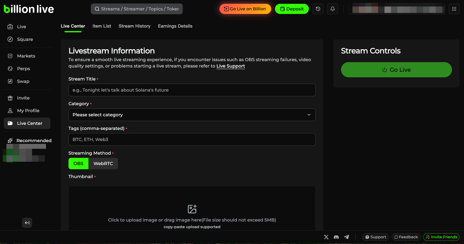Open notifications bell icon

click(332, 9)
